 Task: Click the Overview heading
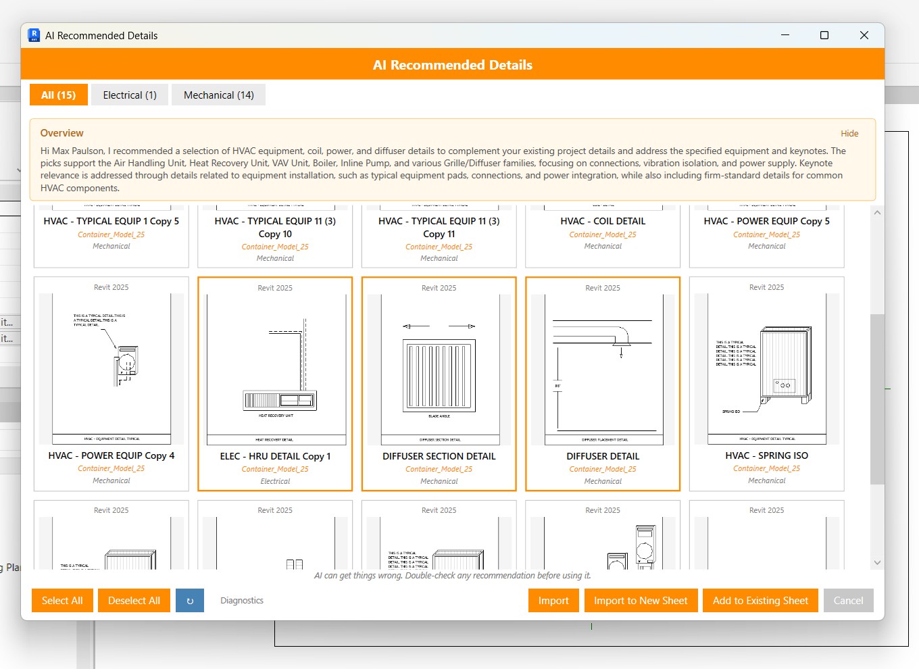click(62, 133)
